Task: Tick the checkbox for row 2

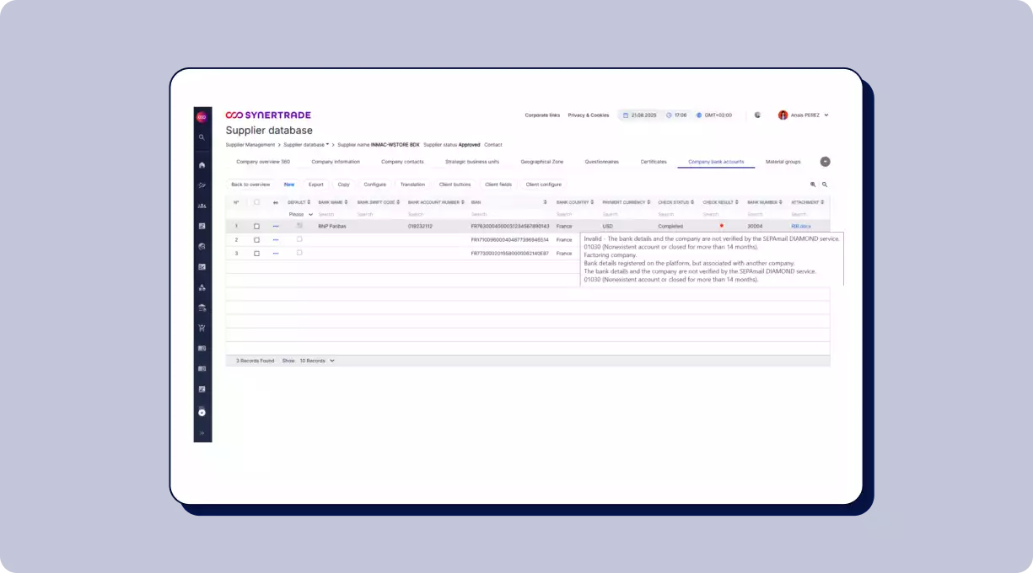Action: point(257,240)
